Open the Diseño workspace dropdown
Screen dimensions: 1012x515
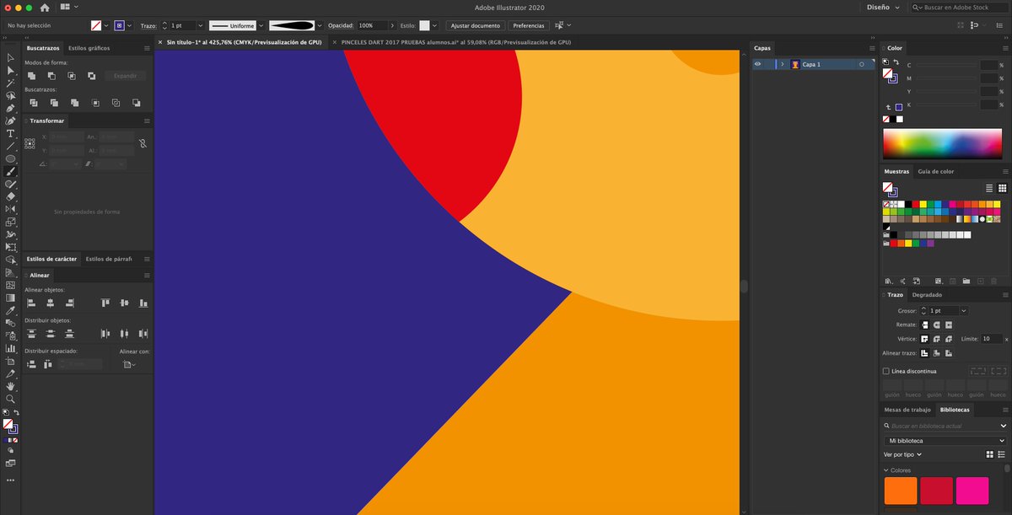coord(883,7)
